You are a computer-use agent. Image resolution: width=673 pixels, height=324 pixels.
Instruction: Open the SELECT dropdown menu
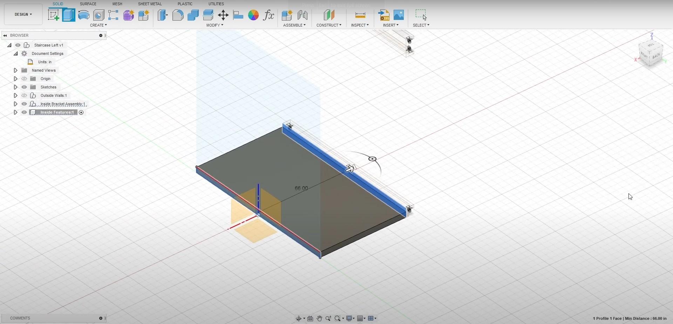coord(421,25)
